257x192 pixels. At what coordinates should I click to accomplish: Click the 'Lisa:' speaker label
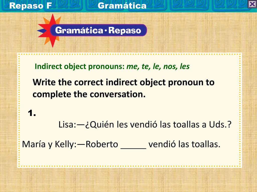68,124
